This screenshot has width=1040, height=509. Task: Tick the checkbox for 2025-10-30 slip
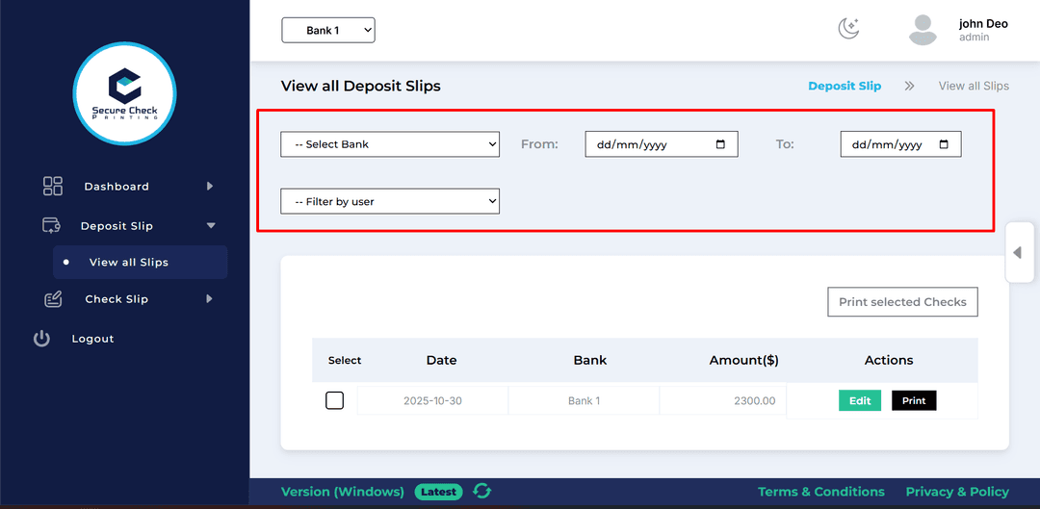334,400
